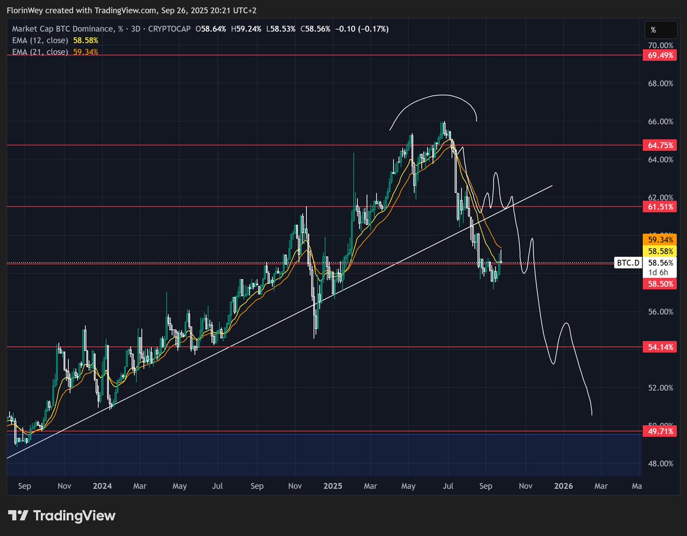The width and height of the screenshot is (687, 536).
Task: Select the 69.49% resistance level label
Action: click(x=660, y=55)
